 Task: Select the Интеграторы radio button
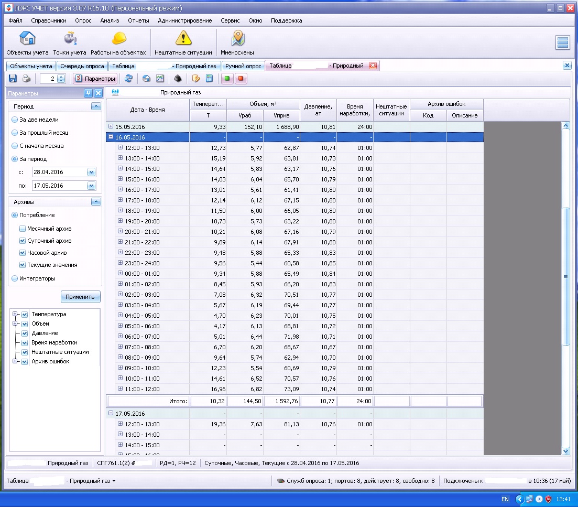(15, 278)
